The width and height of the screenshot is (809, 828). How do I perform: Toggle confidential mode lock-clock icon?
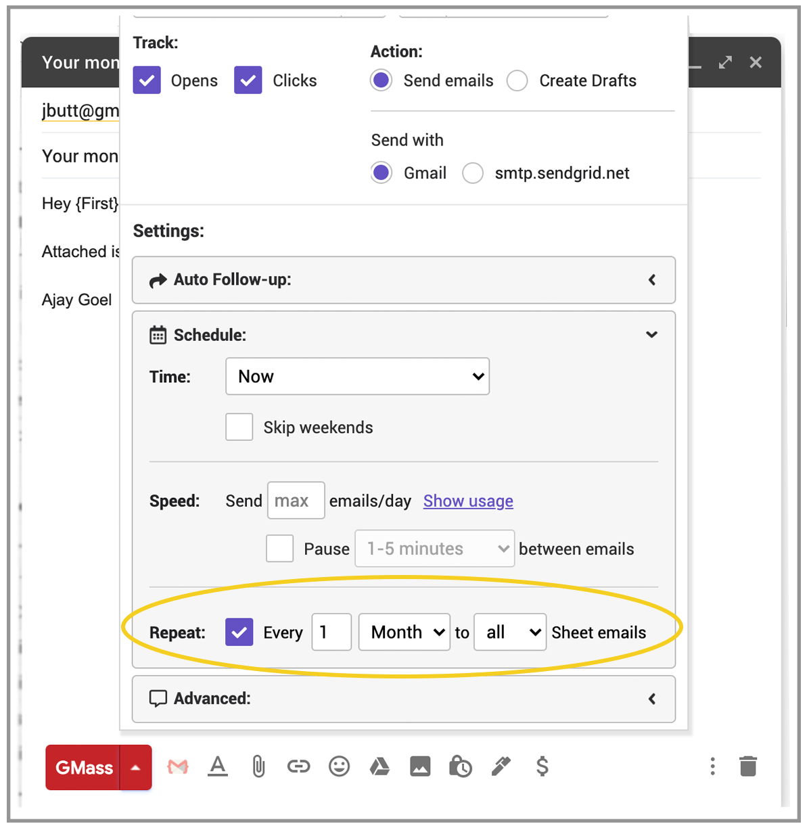(x=461, y=766)
